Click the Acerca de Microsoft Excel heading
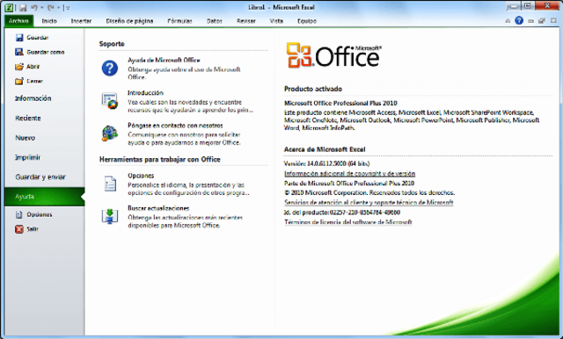Viewport: 563px width, 339px height. (x=325, y=149)
